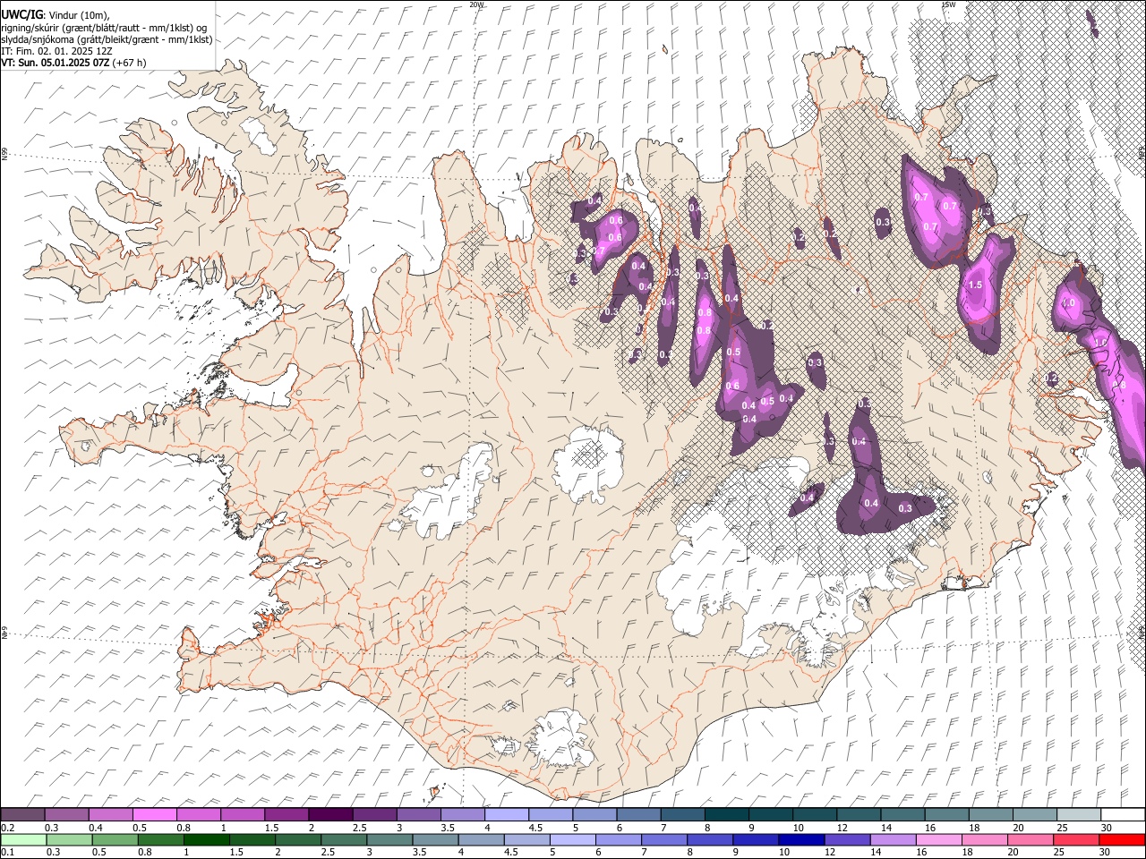
Task: Pick the teal 12–14 swatch in purple-teal scale
Action: [858, 815]
